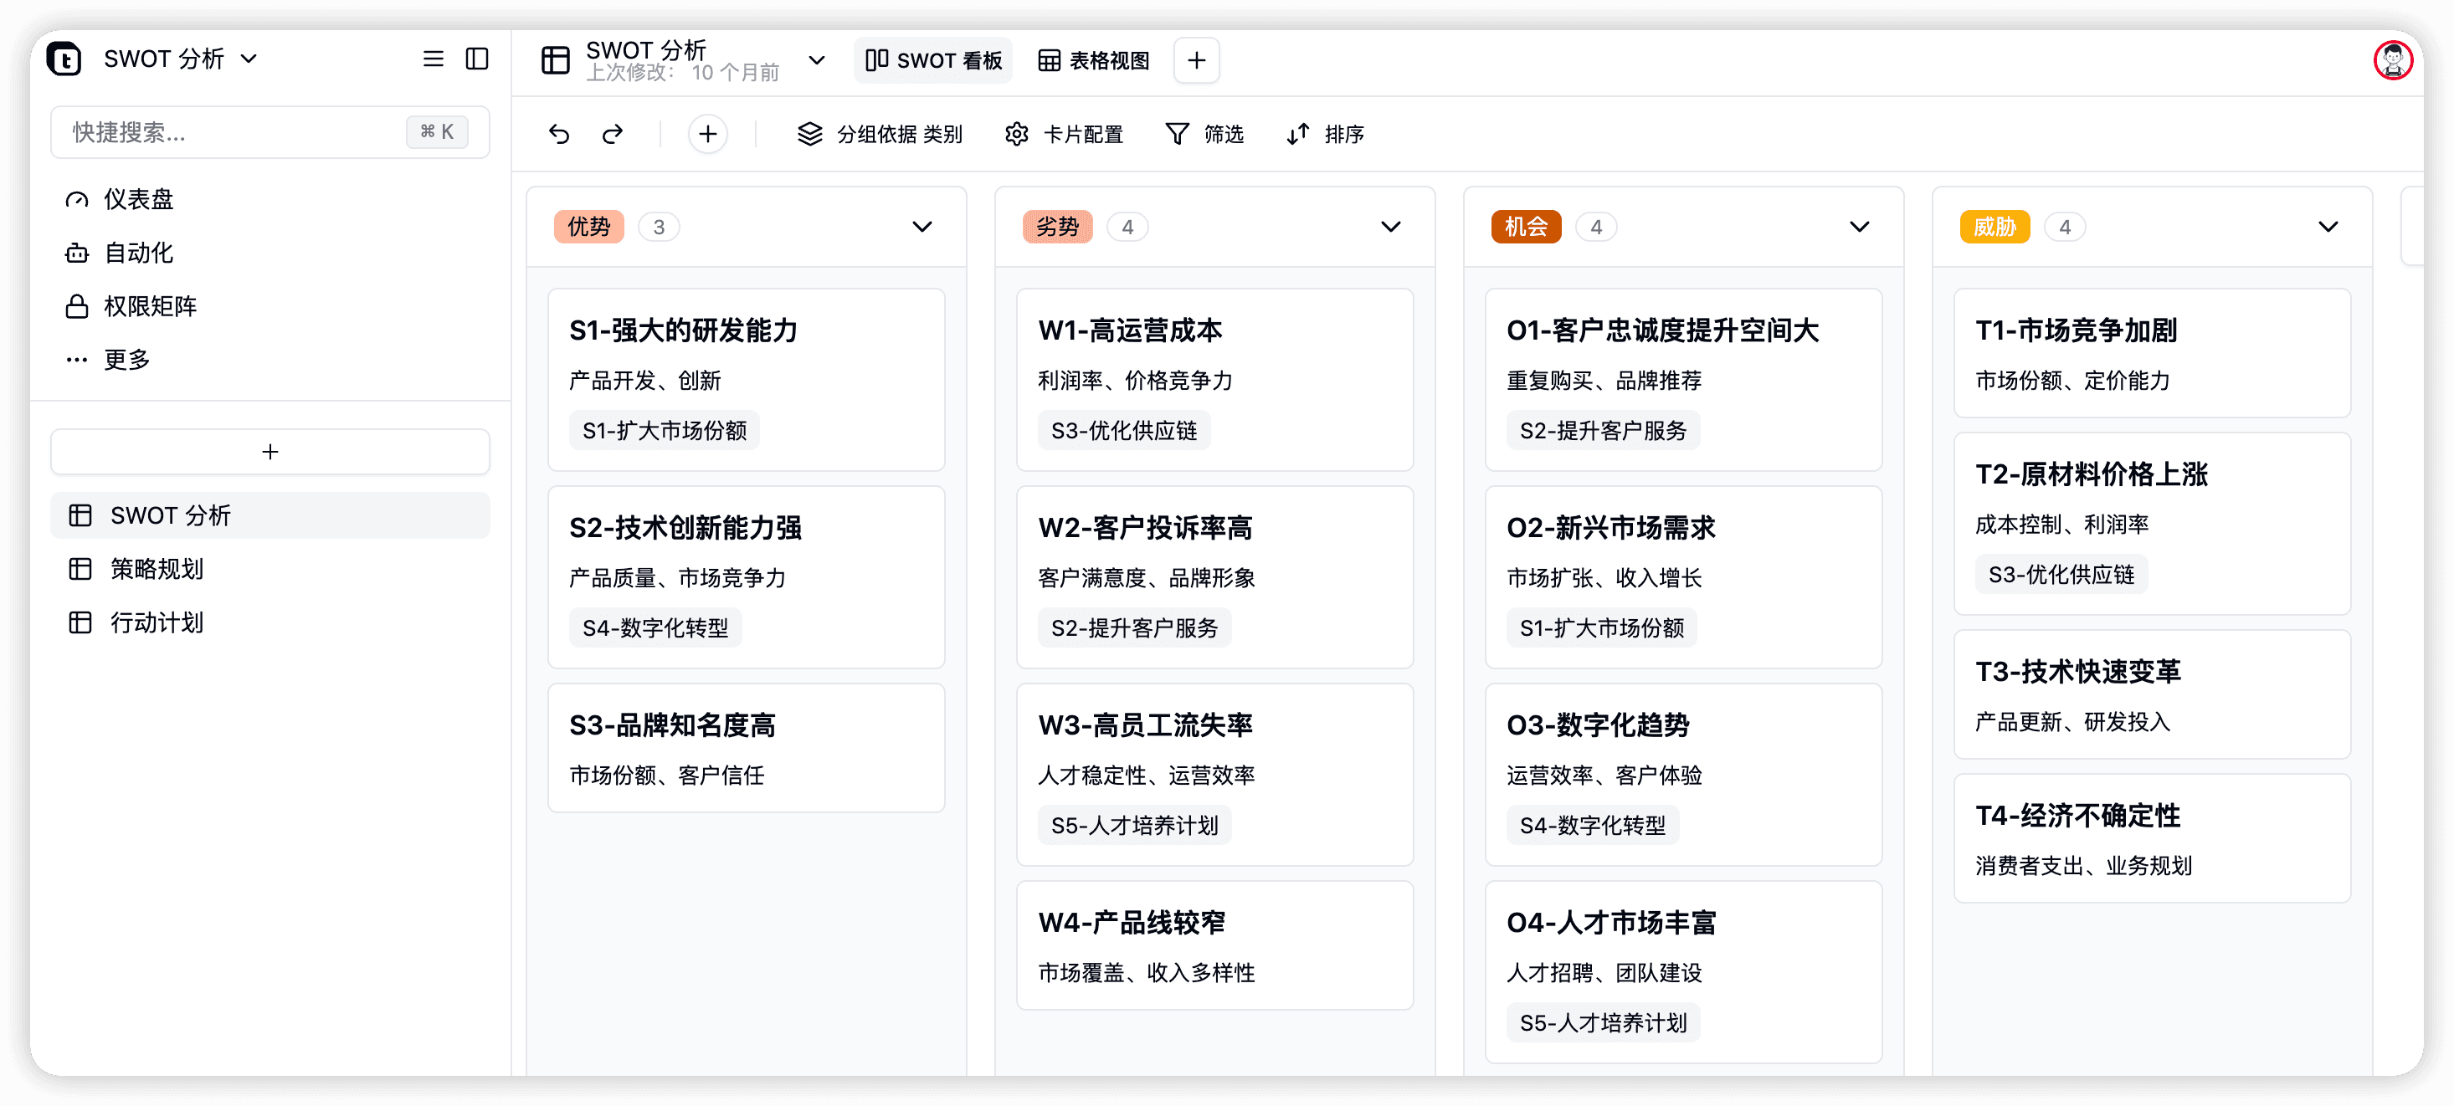Click S5-人才培养计划 tag in W3 card
Image resolution: width=2454 pixels, height=1106 pixels.
[1133, 825]
